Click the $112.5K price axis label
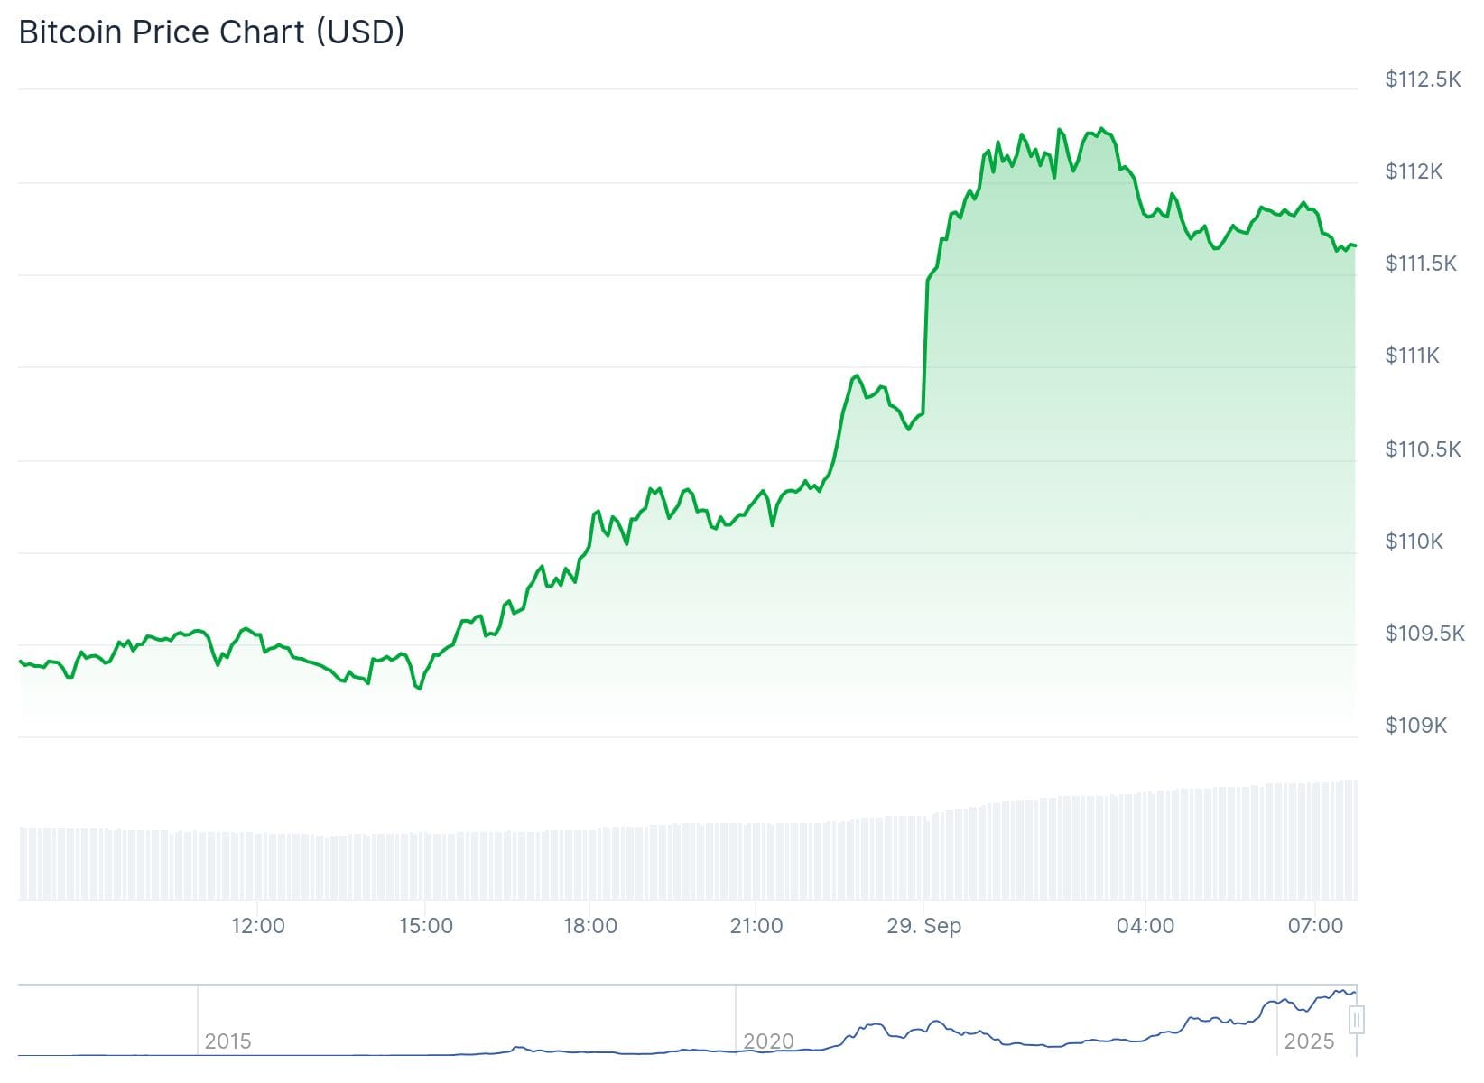The image size is (1484, 1083). point(1423,79)
